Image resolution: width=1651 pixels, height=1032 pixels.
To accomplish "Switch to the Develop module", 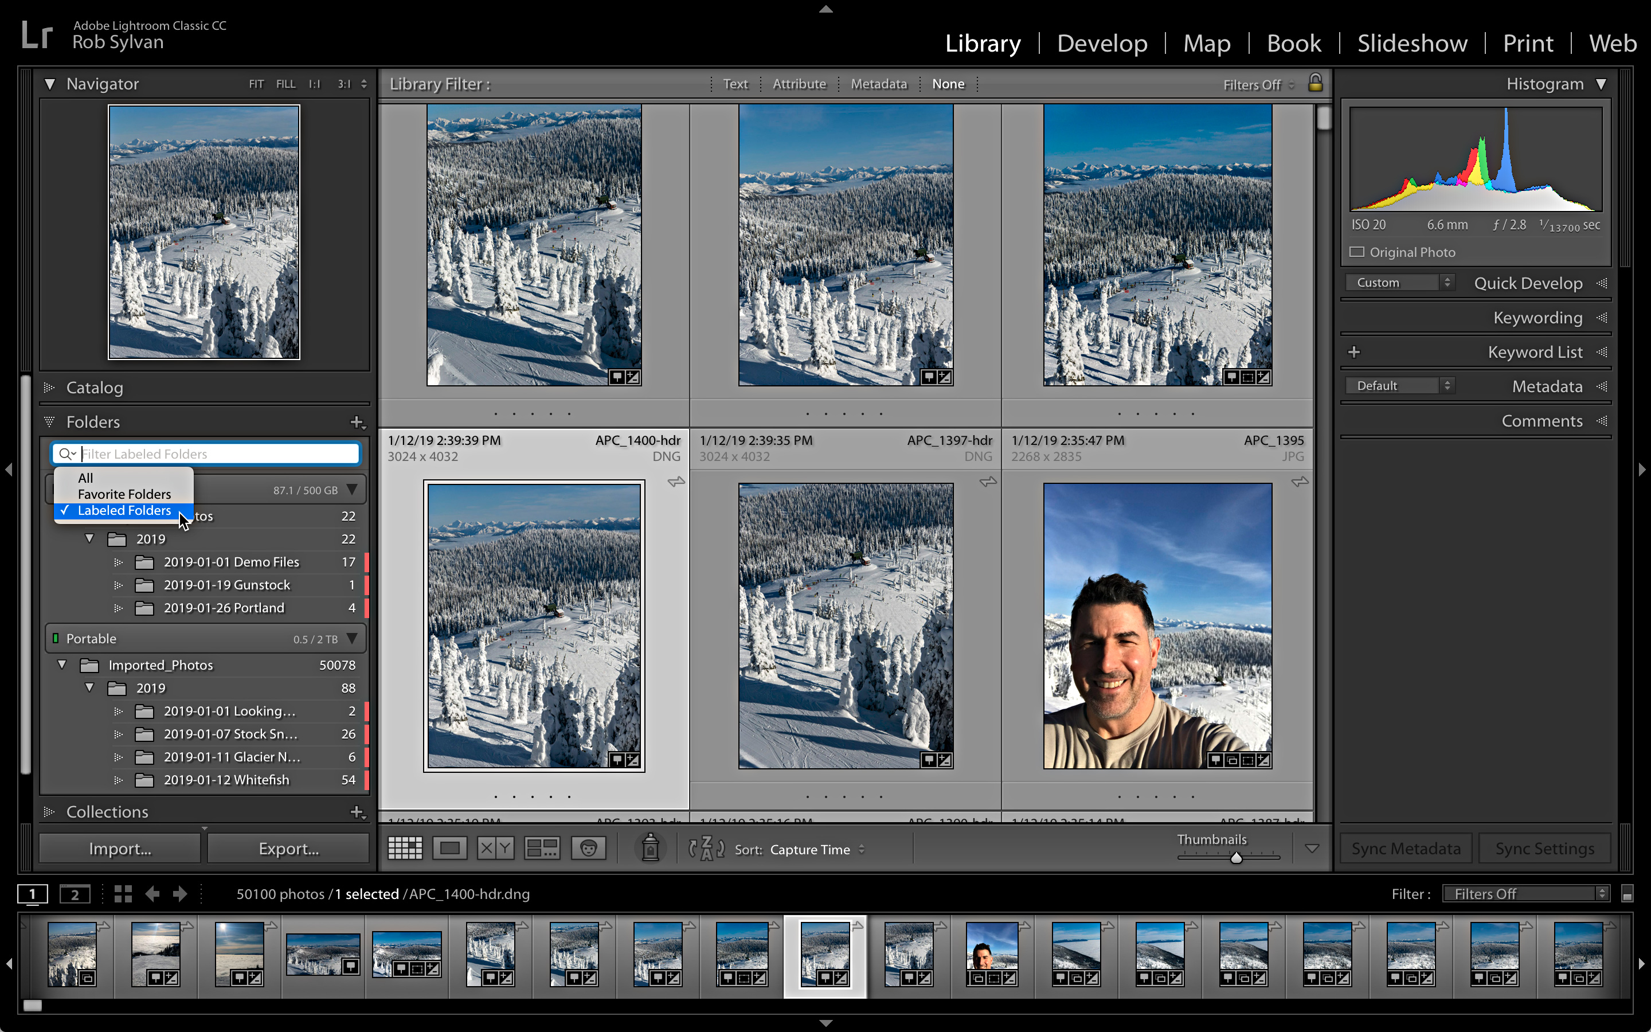I will point(1102,43).
